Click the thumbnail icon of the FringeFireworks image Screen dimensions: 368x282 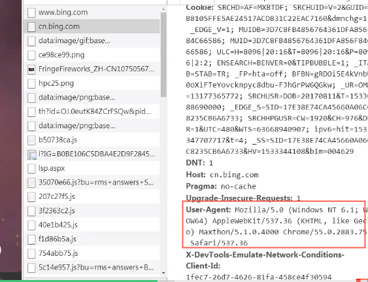(x=31, y=69)
